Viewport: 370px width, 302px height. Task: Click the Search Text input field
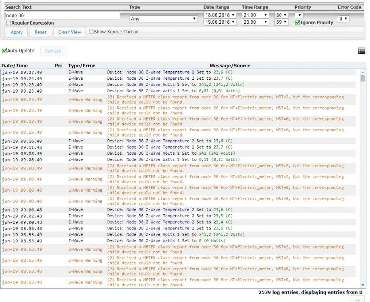[62, 15]
